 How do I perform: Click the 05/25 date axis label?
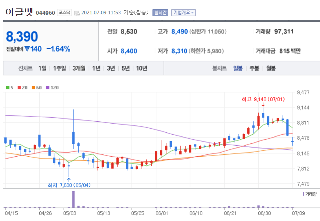click(137, 213)
